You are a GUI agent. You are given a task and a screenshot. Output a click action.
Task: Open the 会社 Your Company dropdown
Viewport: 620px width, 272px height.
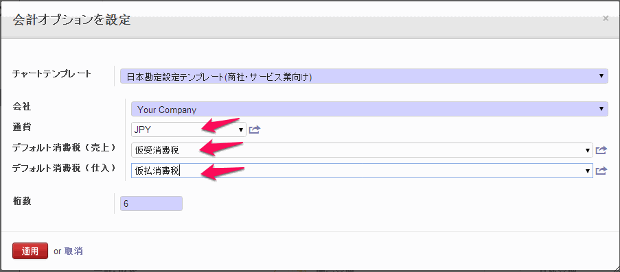click(x=369, y=108)
